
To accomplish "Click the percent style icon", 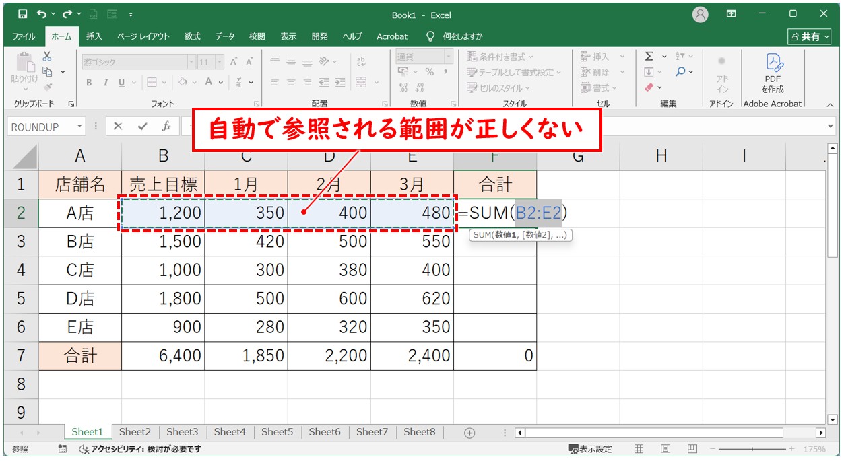I will [x=429, y=71].
